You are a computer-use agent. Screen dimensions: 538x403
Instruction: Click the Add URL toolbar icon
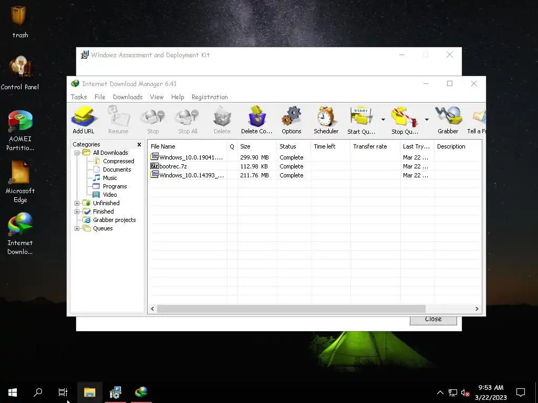coord(84,120)
